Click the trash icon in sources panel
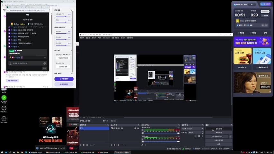274x154 pixels. (x=115, y=145)
